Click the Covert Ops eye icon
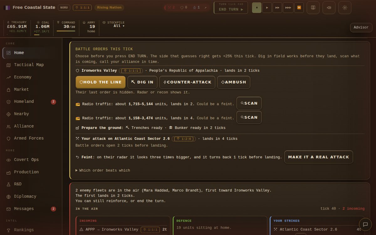The width and height of the screenshot is (376, 235). pos(8,160)
